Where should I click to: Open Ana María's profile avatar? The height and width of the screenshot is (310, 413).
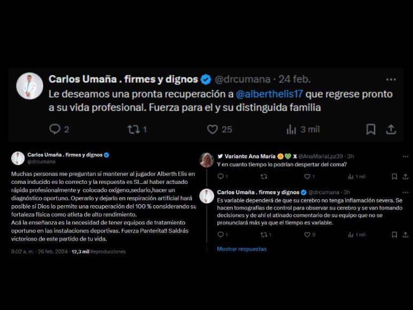(207, 160)
